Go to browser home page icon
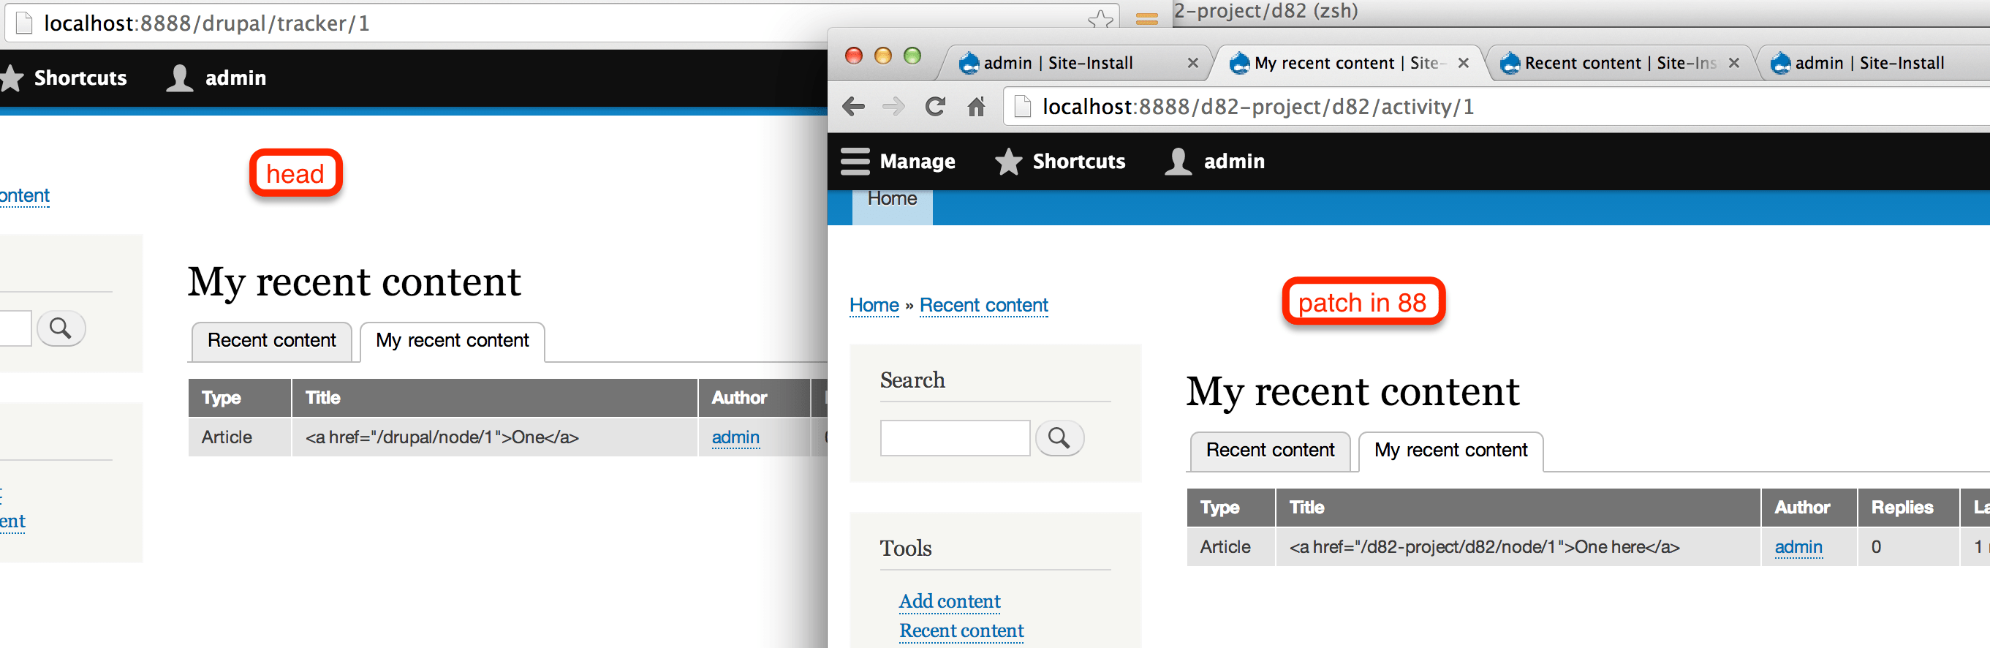 [x=977, y=106]
